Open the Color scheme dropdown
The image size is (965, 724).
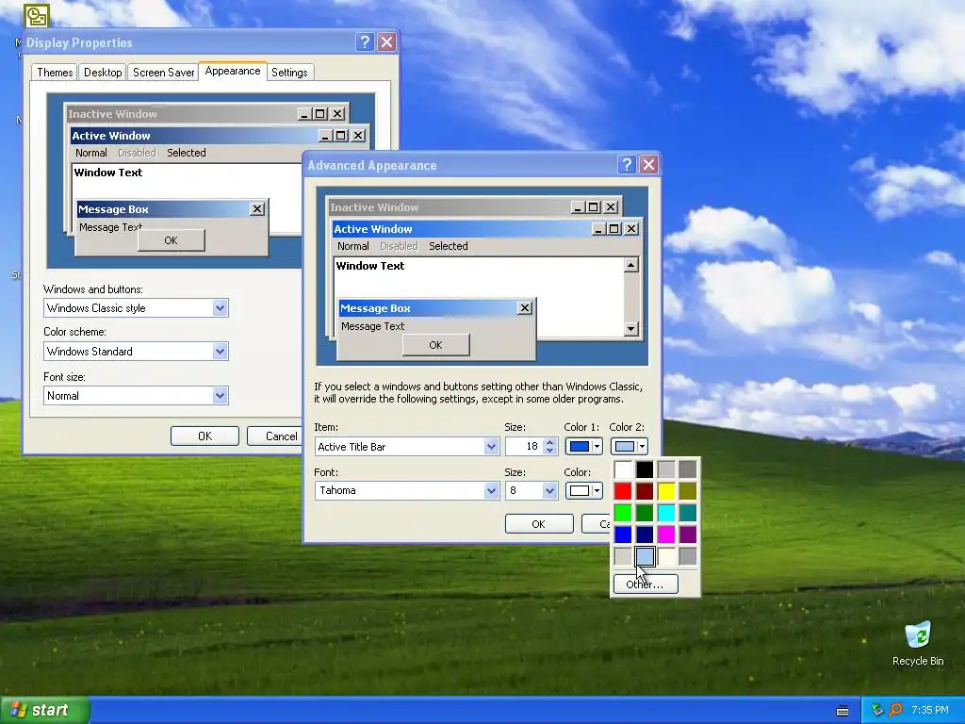[220, 352]
